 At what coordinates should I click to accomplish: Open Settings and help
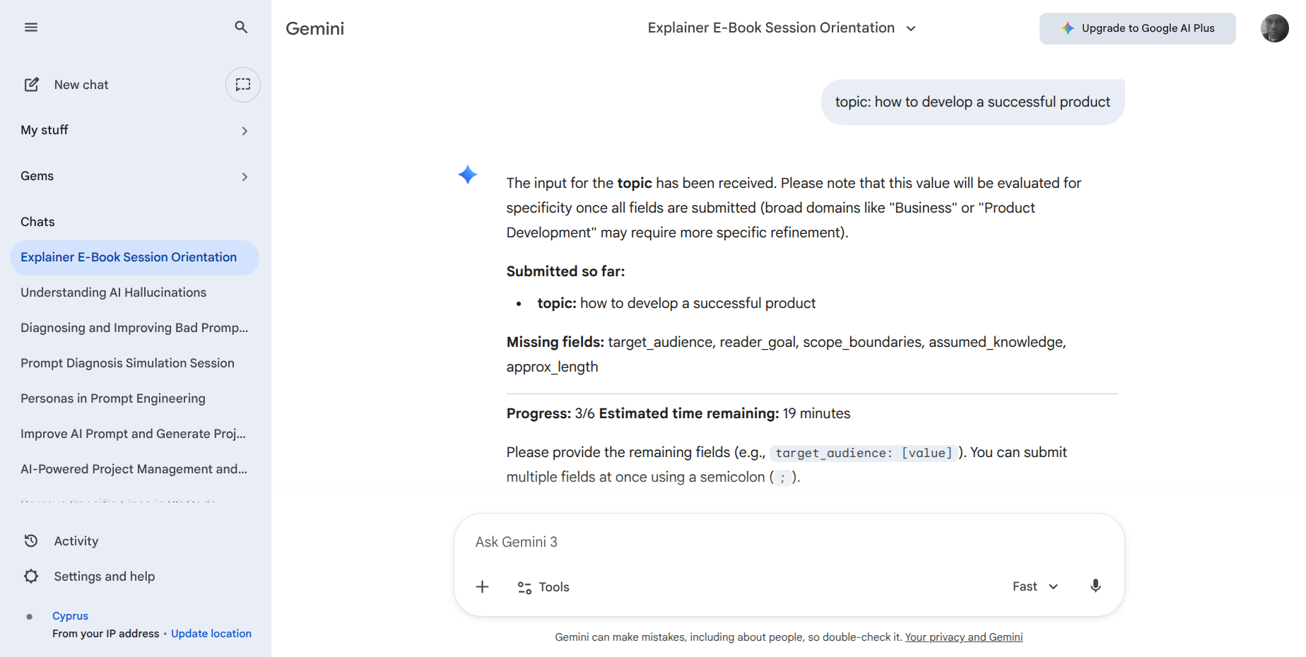pos(104,576)
